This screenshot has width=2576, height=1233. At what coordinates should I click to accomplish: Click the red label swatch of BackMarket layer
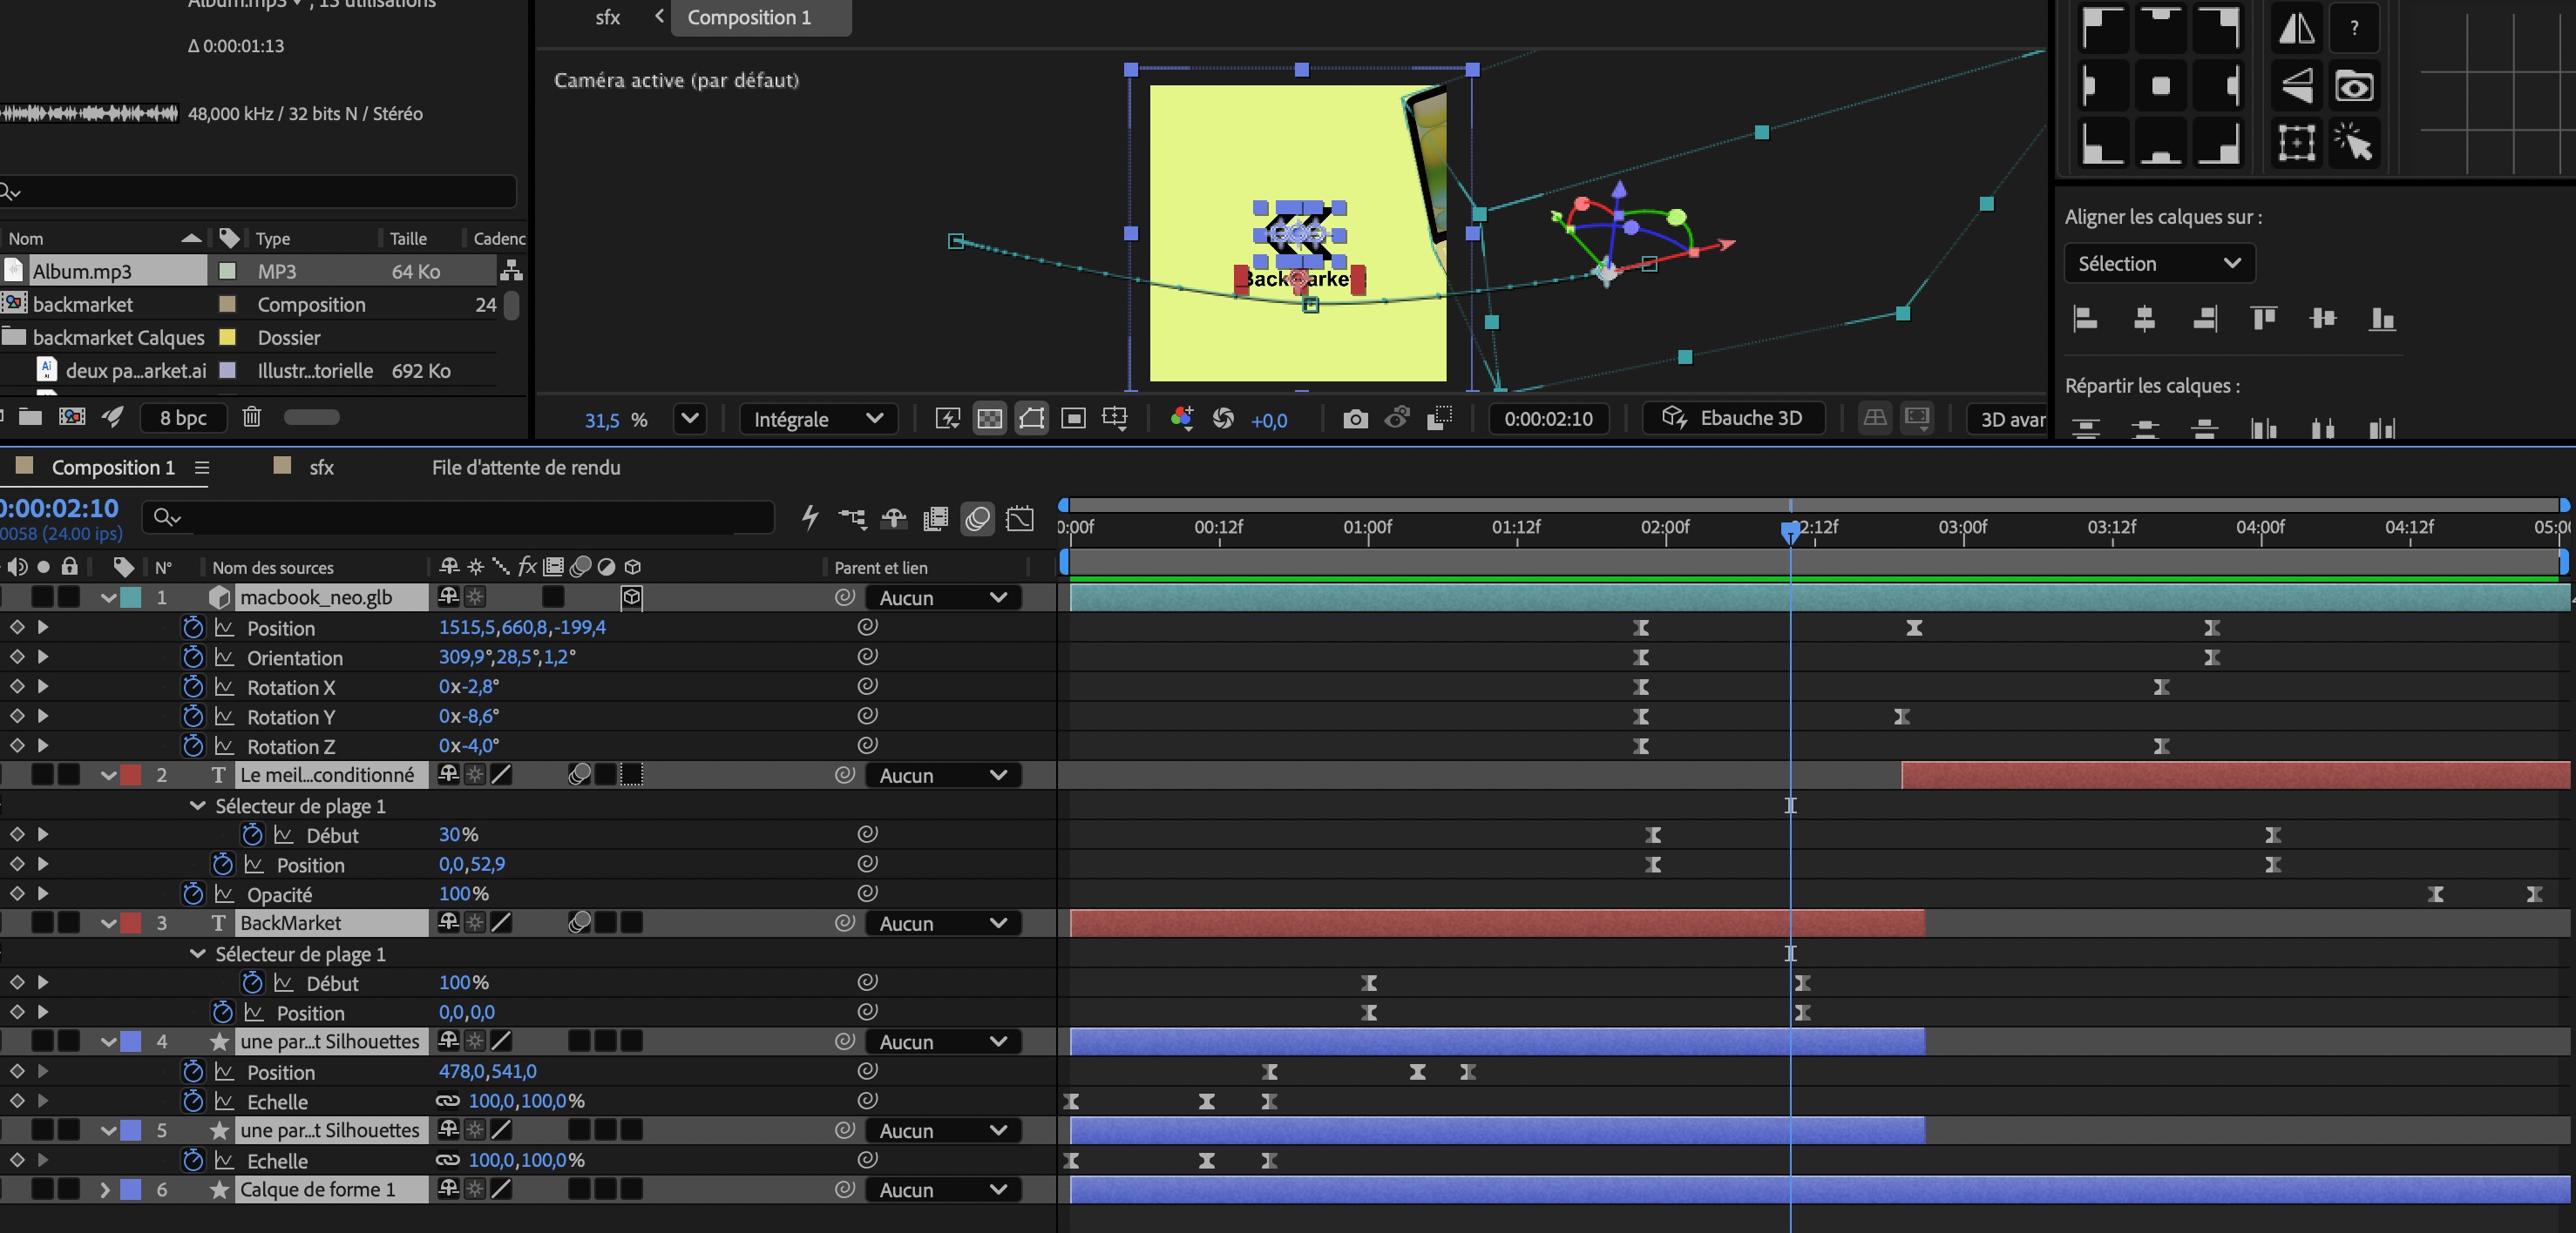point(130,923)
